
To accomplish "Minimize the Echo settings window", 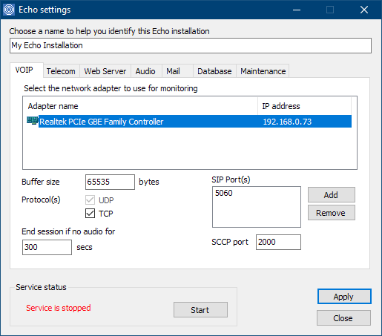I will pos(297,10).
